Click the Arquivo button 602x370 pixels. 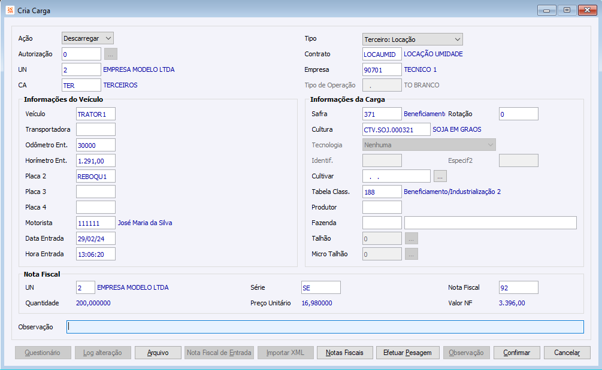point(158,353)
